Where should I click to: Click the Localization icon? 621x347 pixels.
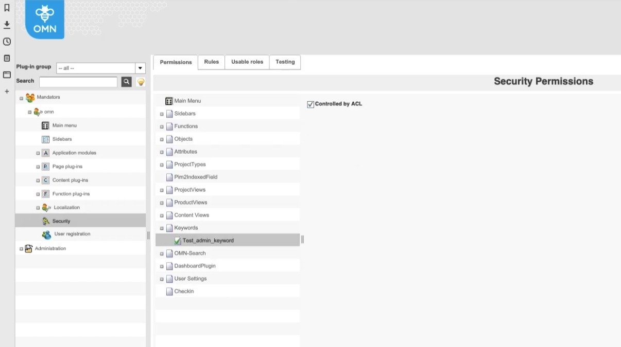(46, 207)
